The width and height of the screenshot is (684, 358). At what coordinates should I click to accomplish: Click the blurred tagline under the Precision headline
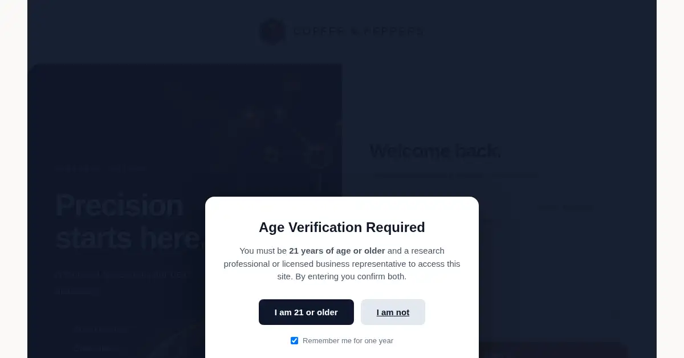(121, 283)
